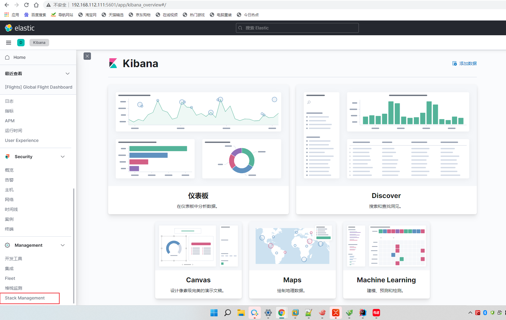Reload the page with refresh icon
The width and height of the screenshot is (506, 320).
coord(26,5)
